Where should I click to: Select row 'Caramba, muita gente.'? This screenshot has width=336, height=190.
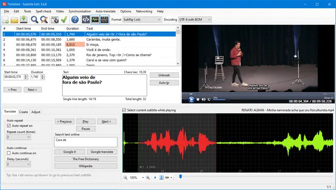89,40
